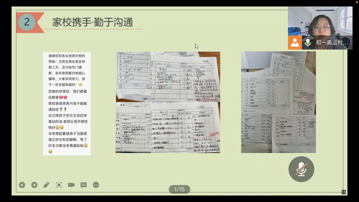
Task: Select the pen annotation tool
Action: 46,185
